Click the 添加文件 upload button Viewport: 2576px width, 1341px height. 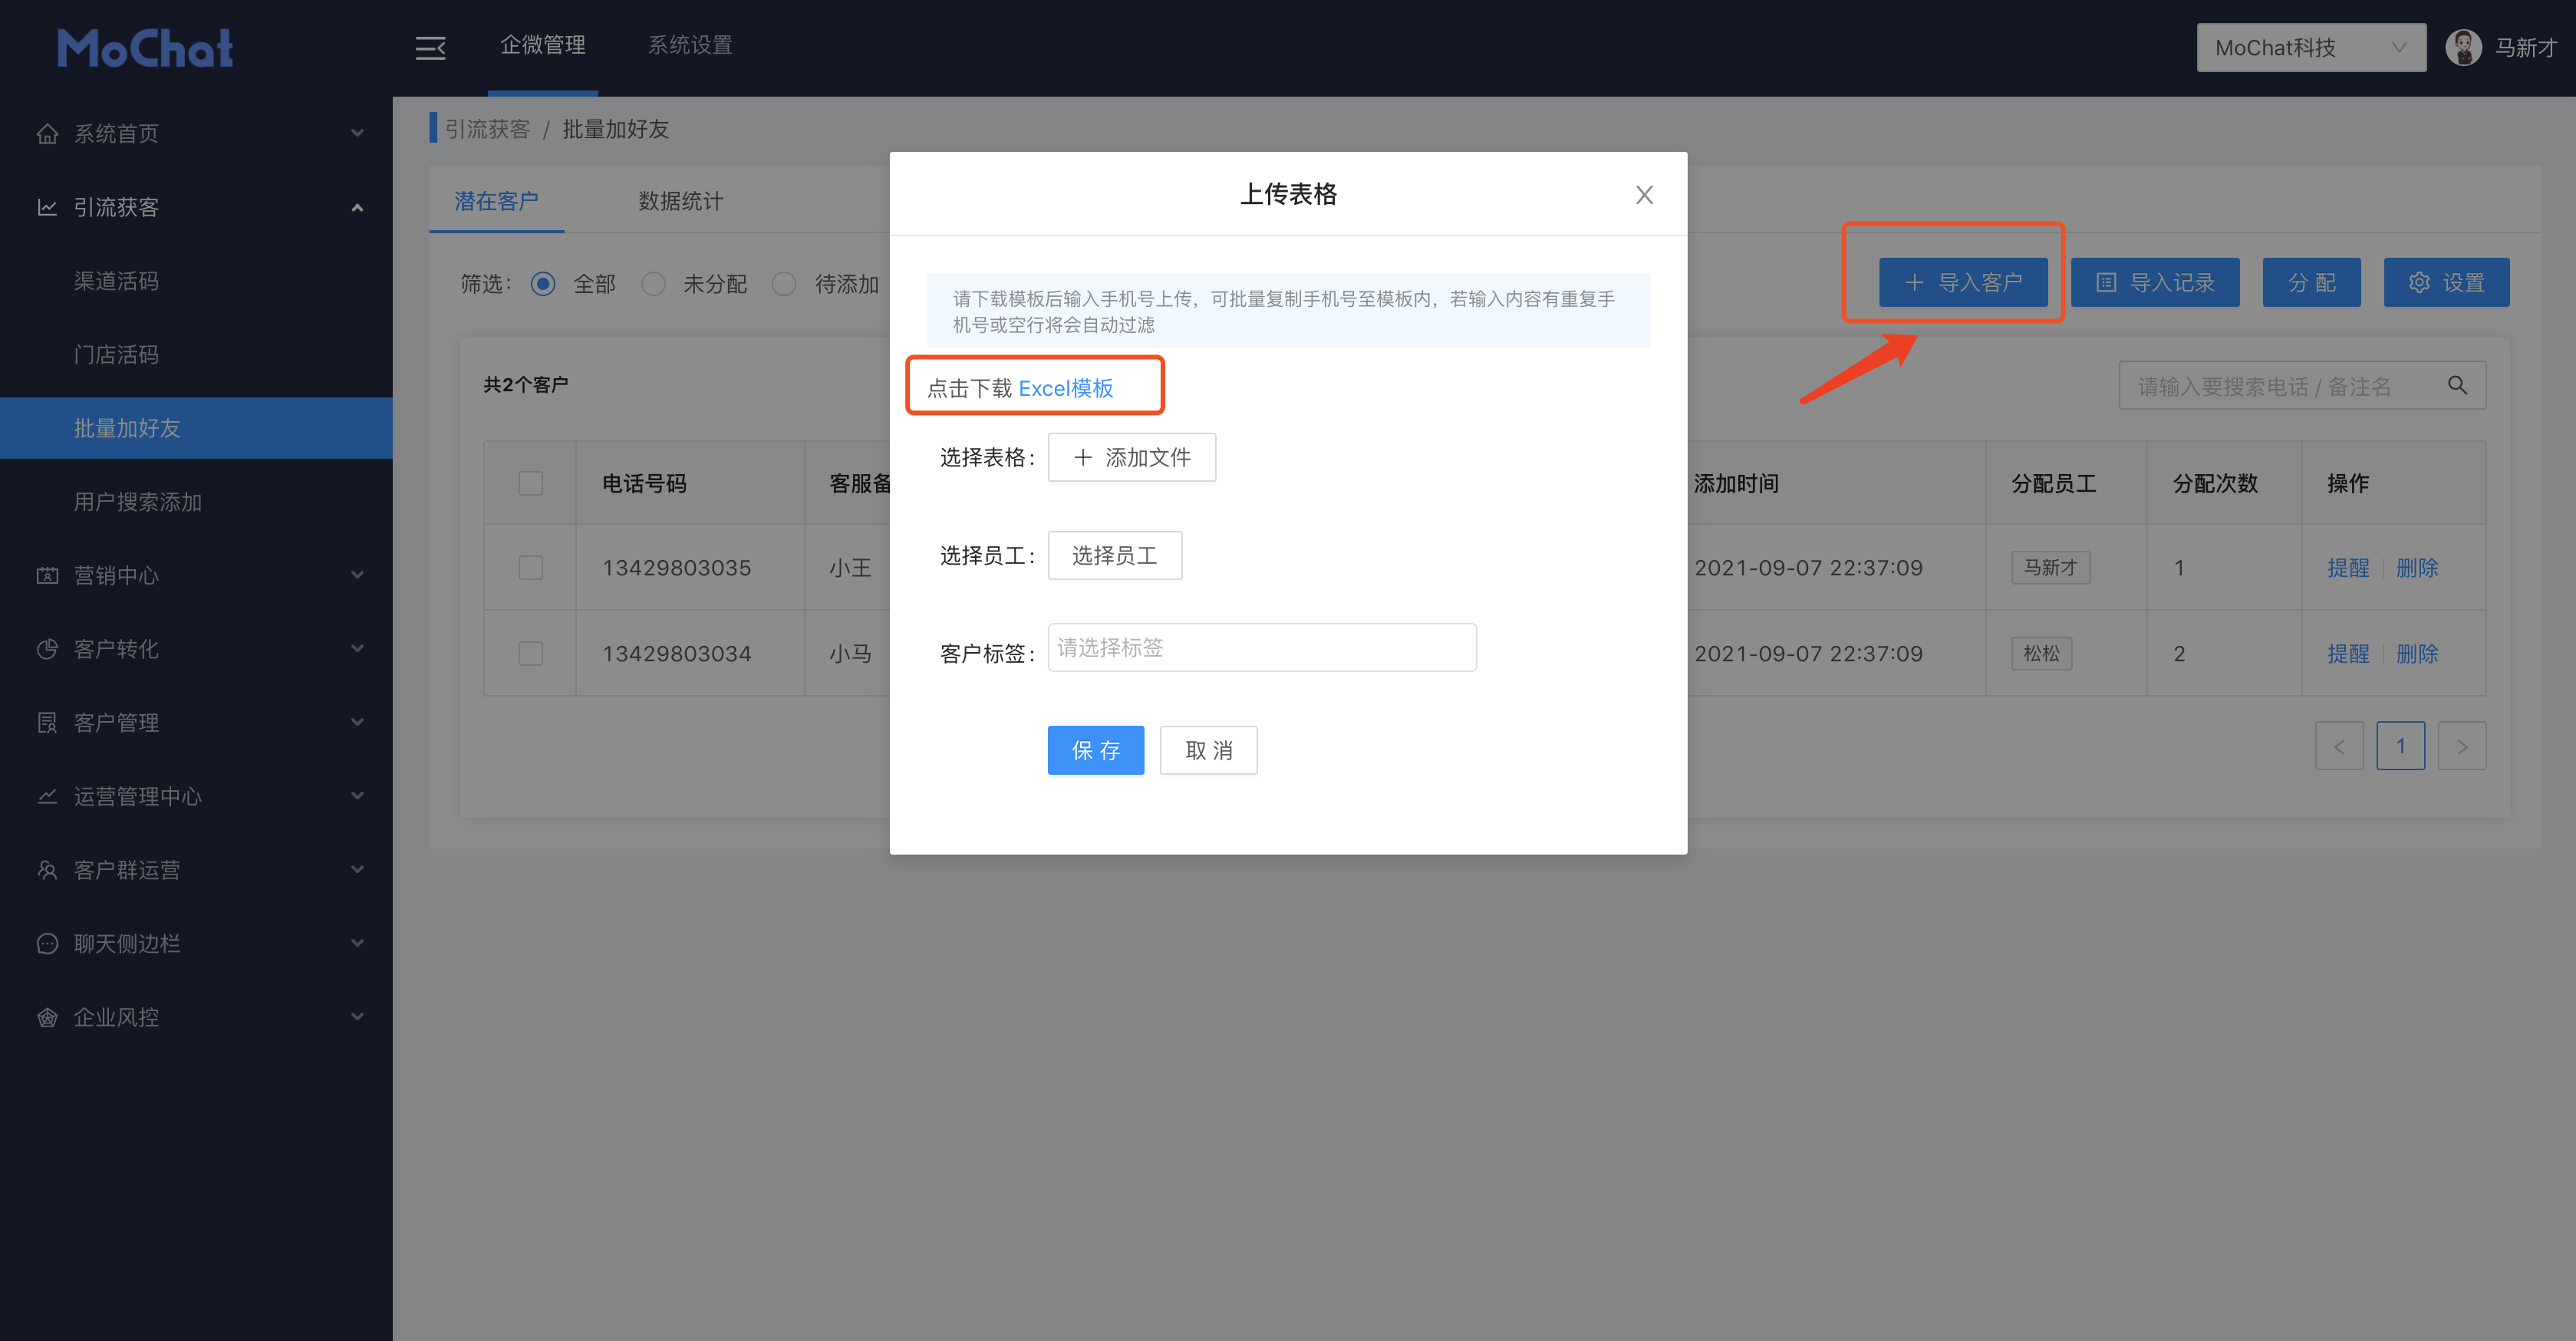pos(1131,457)
